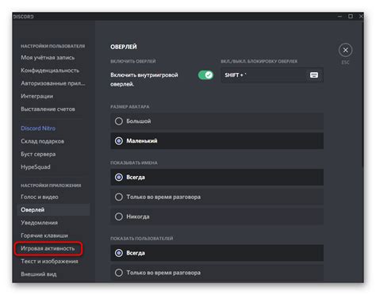Choose Только во время разговора for users
Image resolution: width=376 pixels, height=295 pixels.
(x=217, y=273)
